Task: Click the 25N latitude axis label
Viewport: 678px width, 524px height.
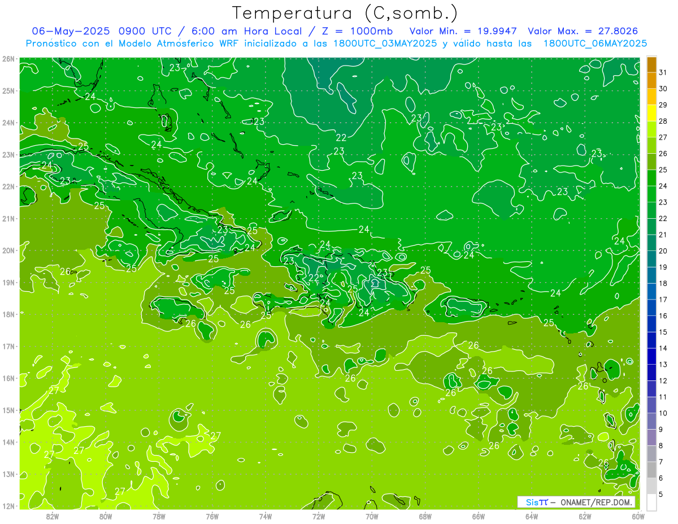Action: tap(8, 91)
